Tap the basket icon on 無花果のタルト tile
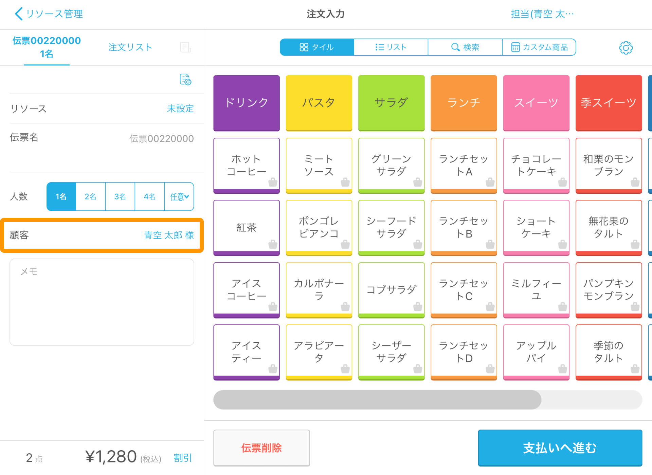The height and width of the screenshot is (475, 652). (x=635, y=244)
